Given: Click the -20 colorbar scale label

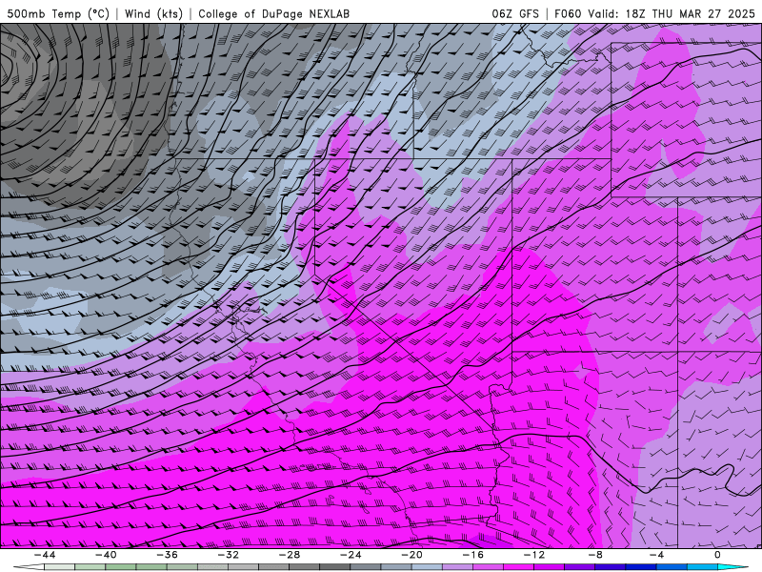Looking at the screenshot, I should pos(411,555).
